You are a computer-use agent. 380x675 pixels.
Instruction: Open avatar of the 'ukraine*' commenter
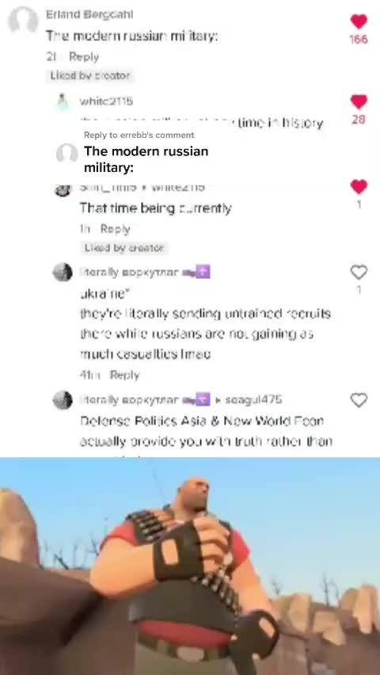pos(63,272)
